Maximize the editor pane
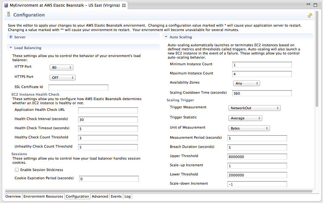Image resolution: width=323 pixels, height=203 pixels. pos(315,5)
